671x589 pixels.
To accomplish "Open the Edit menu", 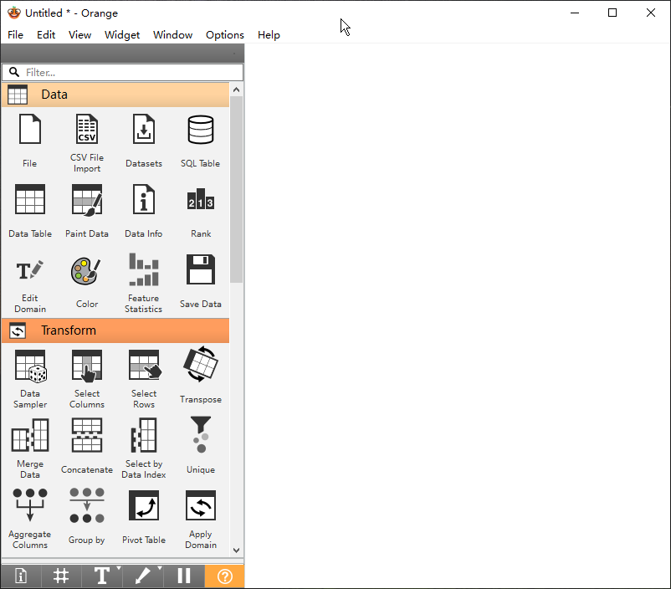I will point(46,34).
